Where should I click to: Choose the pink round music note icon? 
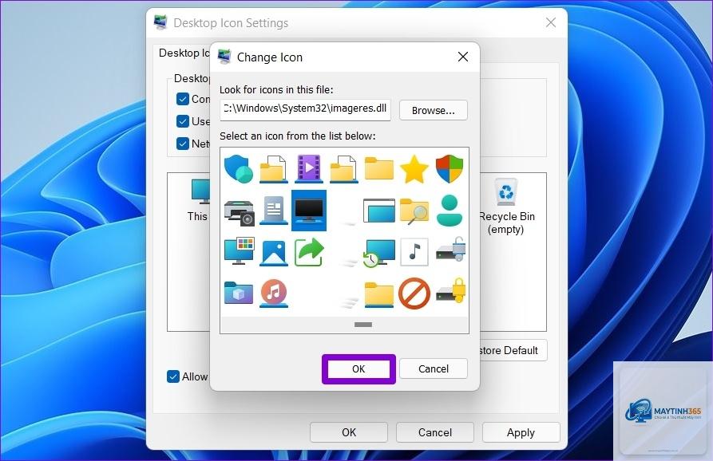click(x=274, y=293)
